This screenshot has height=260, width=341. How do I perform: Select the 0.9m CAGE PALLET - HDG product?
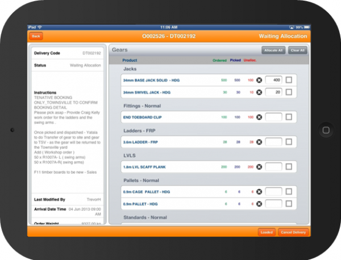pyautogui.click(x=147, y=192)
